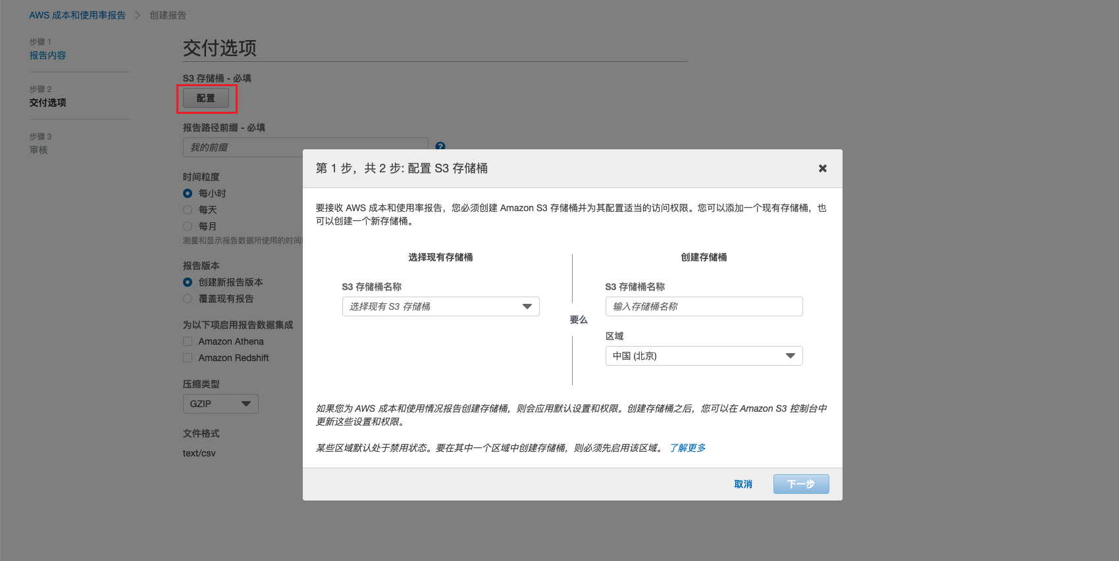Screen dimensions: 1119x561
Task: Enable the Amazon Athena checkbox
Action: click(188, 341)
